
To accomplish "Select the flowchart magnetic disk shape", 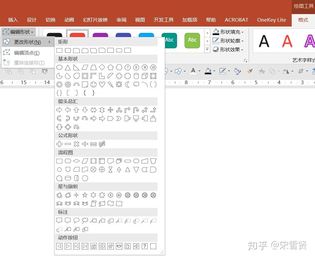I will pyautogui.click(x=68, y=178).
